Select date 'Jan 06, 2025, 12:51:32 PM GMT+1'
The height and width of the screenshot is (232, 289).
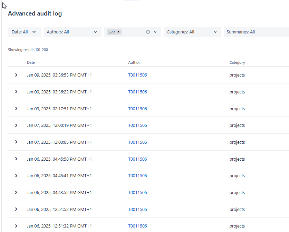click(x=59, y=226)
